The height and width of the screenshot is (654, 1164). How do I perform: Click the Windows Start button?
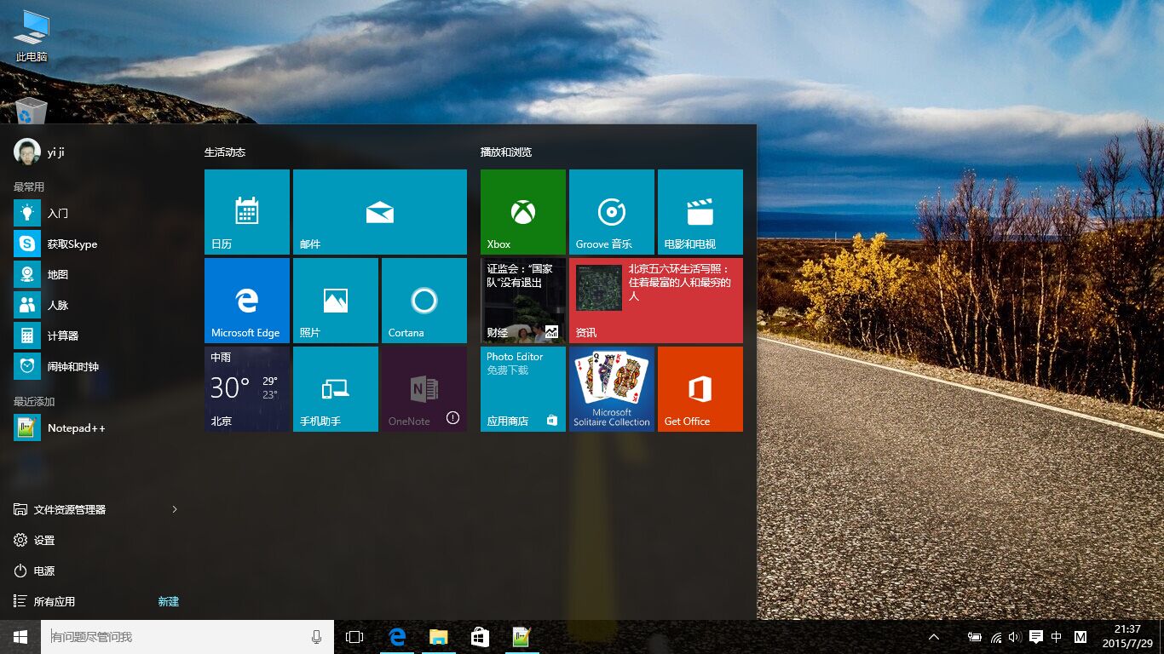[20, 637]
